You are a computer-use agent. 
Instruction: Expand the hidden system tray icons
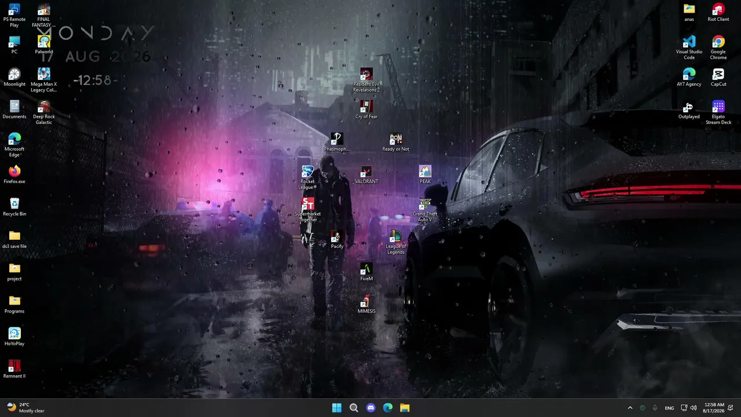pos(630,408)
